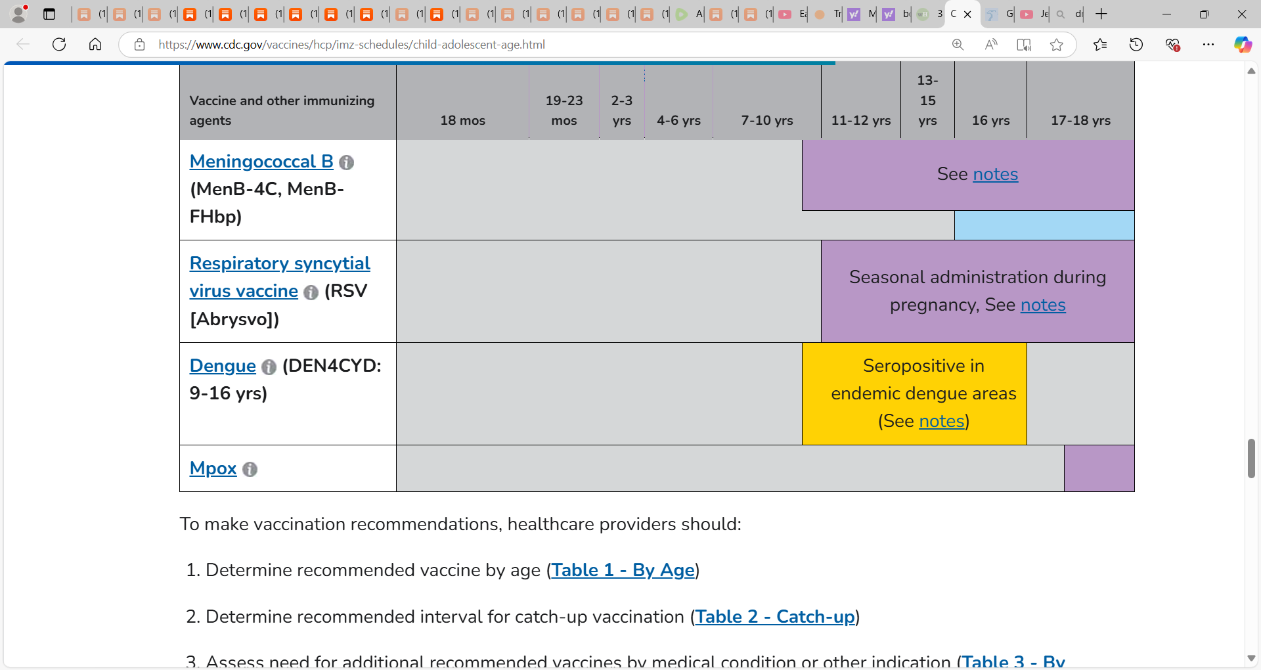Click the yellow Seropositive dengue cell
This screenshot has width=1261, height=670.
tap(914, 393)
